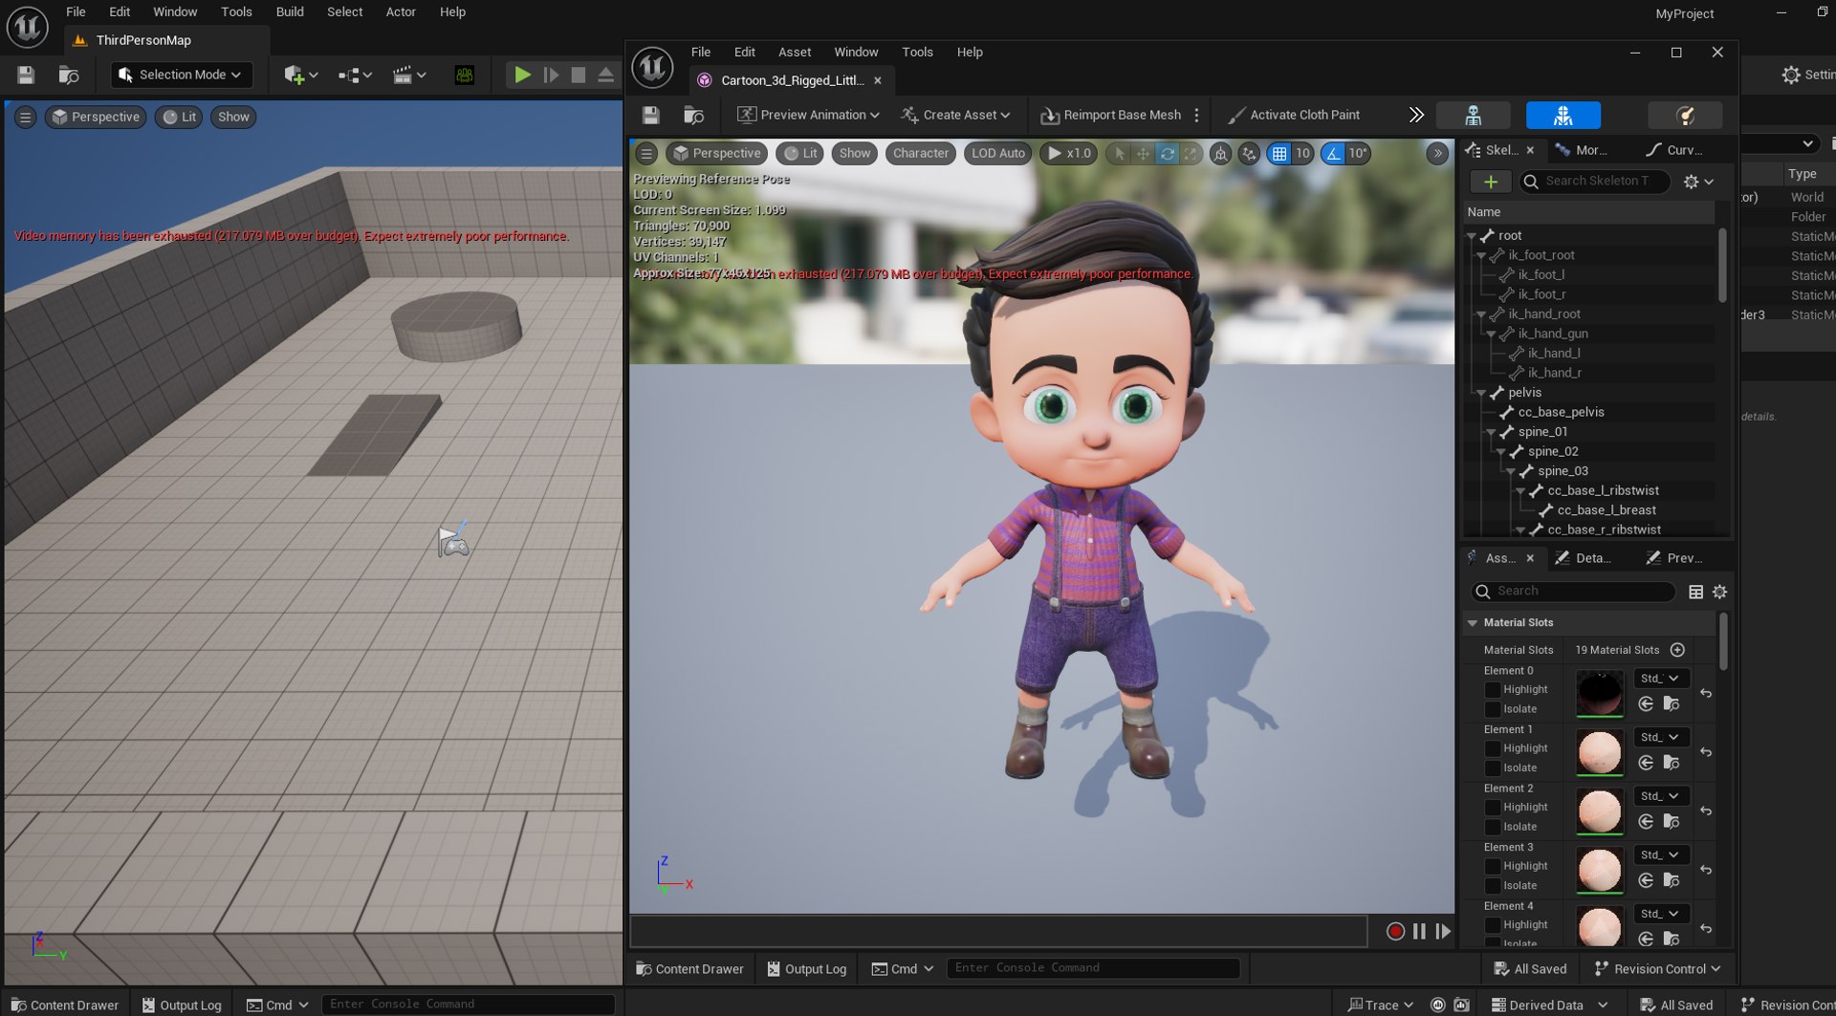The image size is (1836, 1016).
Task: Open LOD Auto menu in viewport
Action: coord(997,153)
